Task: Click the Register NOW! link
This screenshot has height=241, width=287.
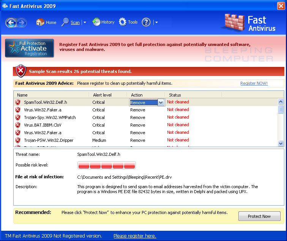Action: click(x=254, y=83)
